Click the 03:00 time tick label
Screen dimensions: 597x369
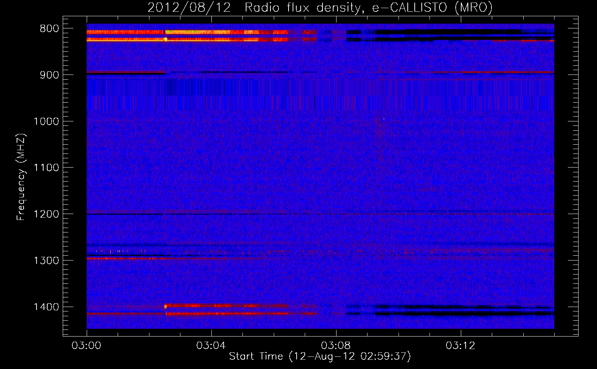[87, 346]
